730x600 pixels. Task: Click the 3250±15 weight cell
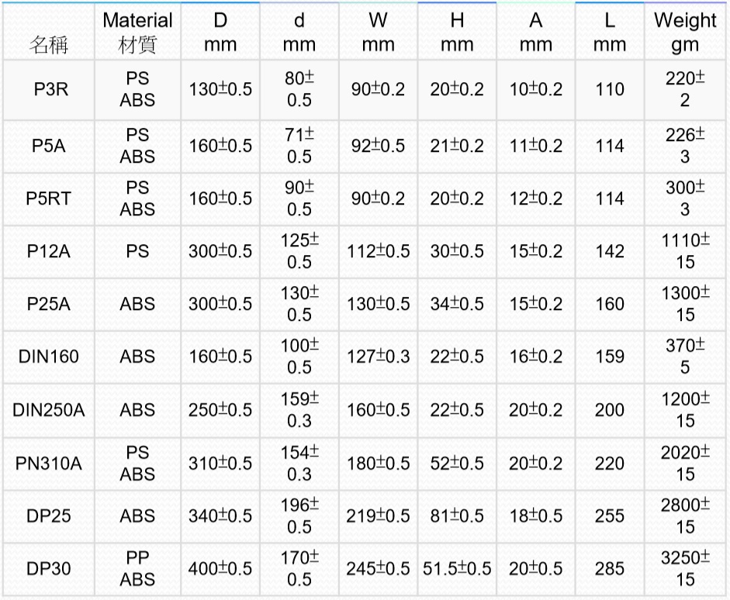coord(685,569)
